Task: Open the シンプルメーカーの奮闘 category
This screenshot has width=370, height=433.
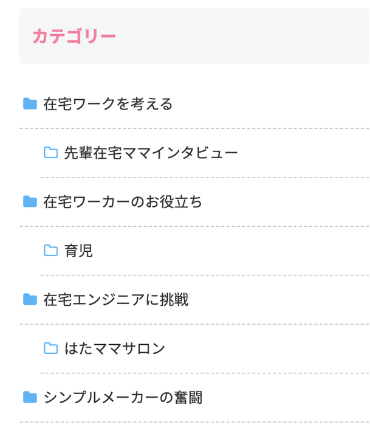Action: pyautogui.click(x=123, y=398)
